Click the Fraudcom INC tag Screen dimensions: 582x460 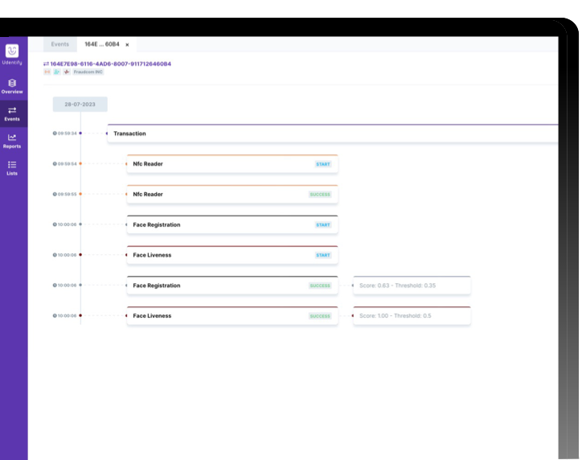[x=88, y=72]
